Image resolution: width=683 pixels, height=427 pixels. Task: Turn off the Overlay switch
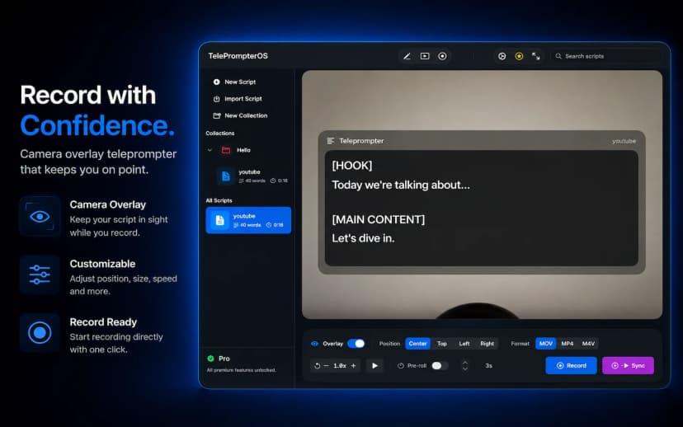[356, 344]
